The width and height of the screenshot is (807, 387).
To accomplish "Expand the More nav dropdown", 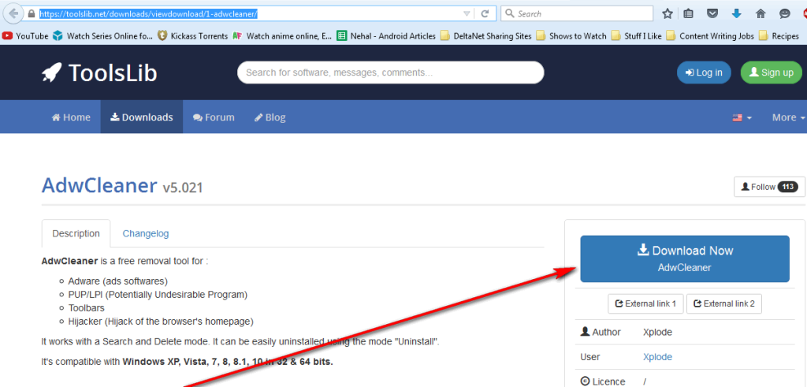I will coord(788,117).
